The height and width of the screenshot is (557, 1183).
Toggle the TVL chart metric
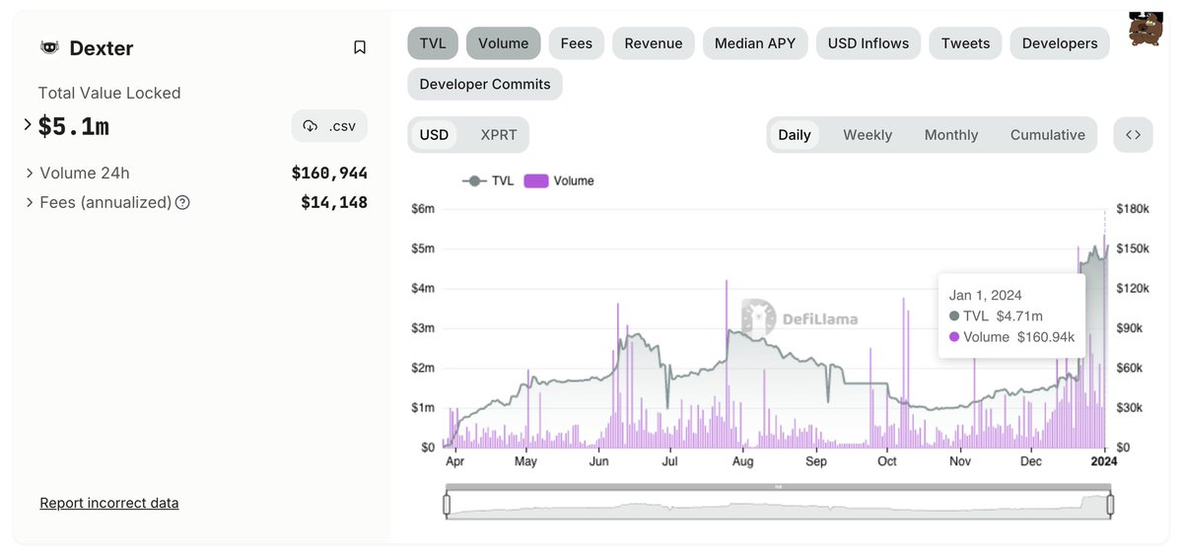433,43
